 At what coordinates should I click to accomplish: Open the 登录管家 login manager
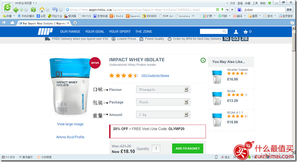pyautogui.click(x=285, y=16)
